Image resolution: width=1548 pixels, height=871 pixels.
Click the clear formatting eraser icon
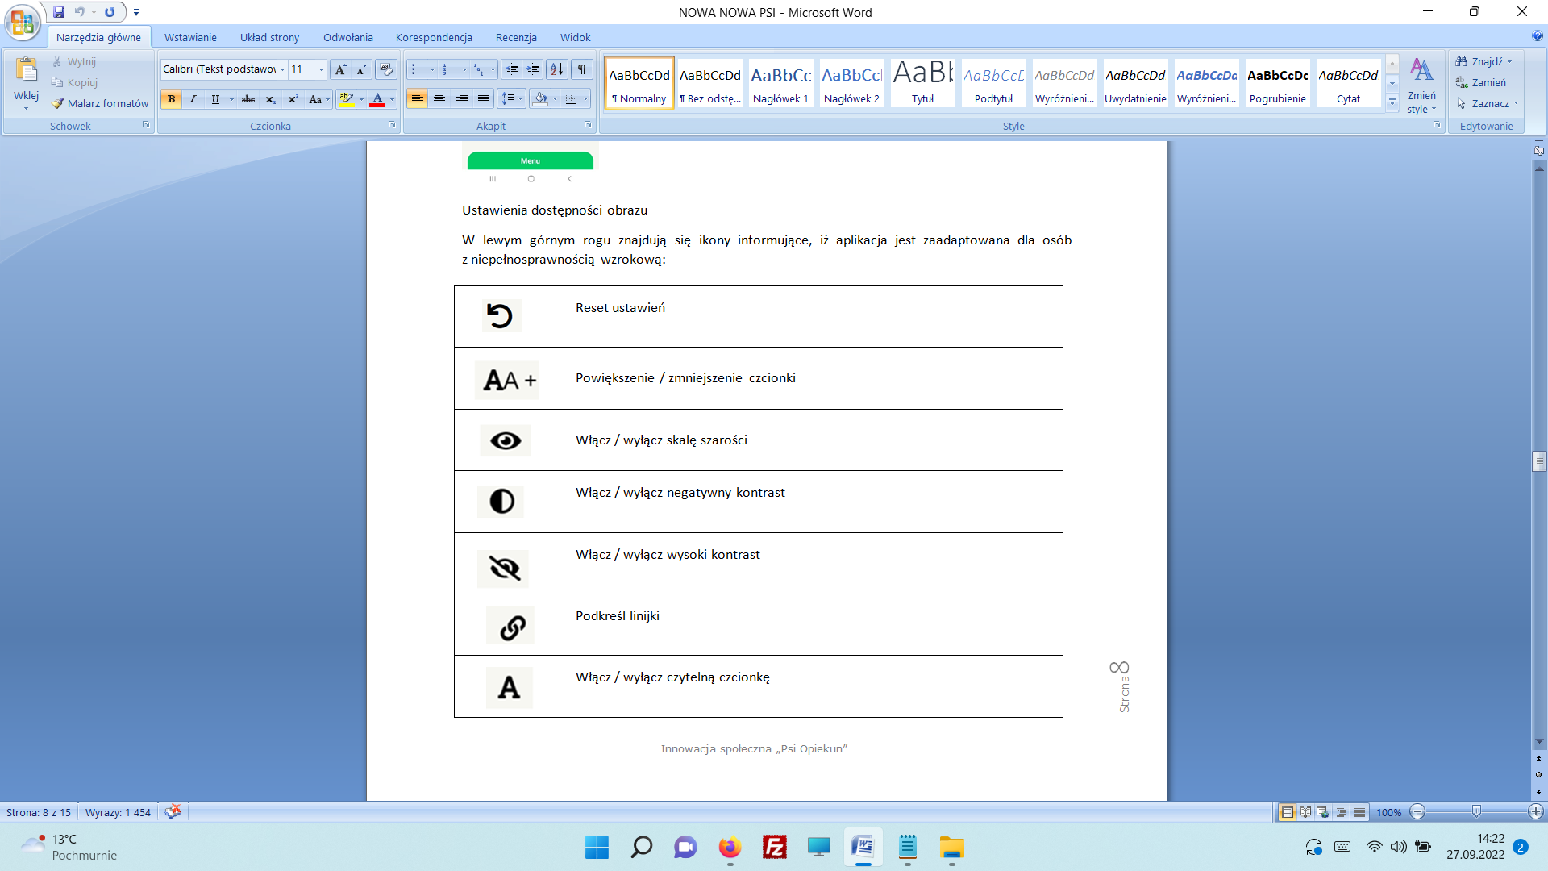coord(386,69)
